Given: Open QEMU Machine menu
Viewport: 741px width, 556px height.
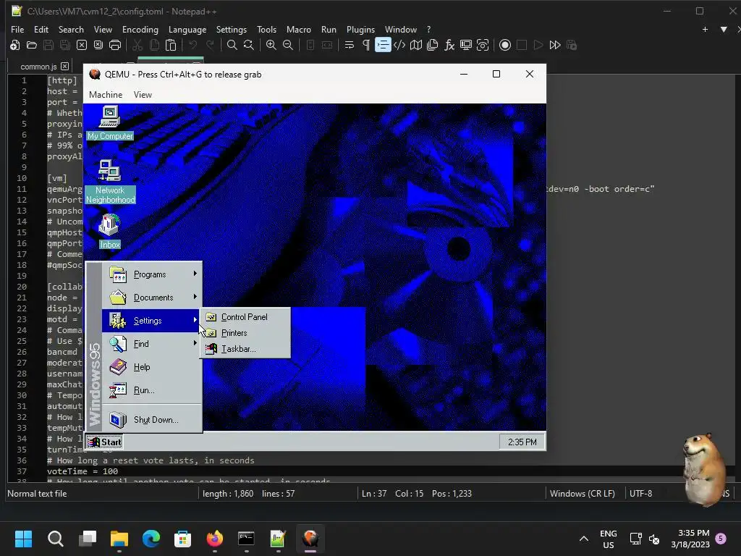Looking at the screenshot, I should tap(106, 95).
